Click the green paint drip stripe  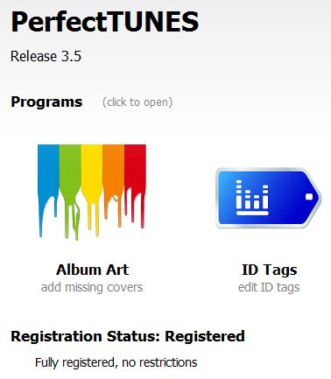70,192
